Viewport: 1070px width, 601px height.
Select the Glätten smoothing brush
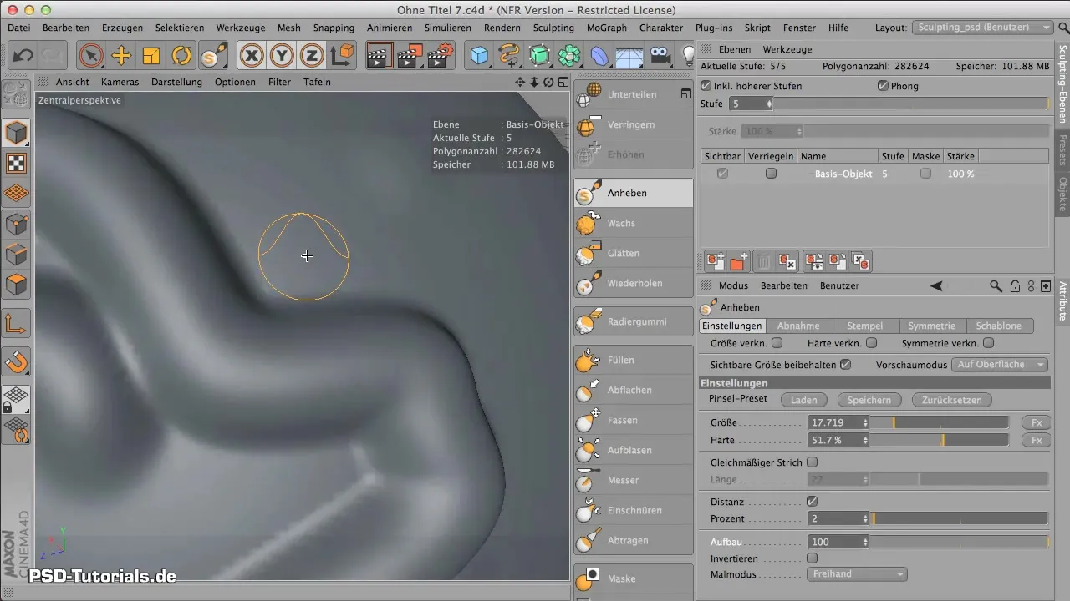point(634,253)
